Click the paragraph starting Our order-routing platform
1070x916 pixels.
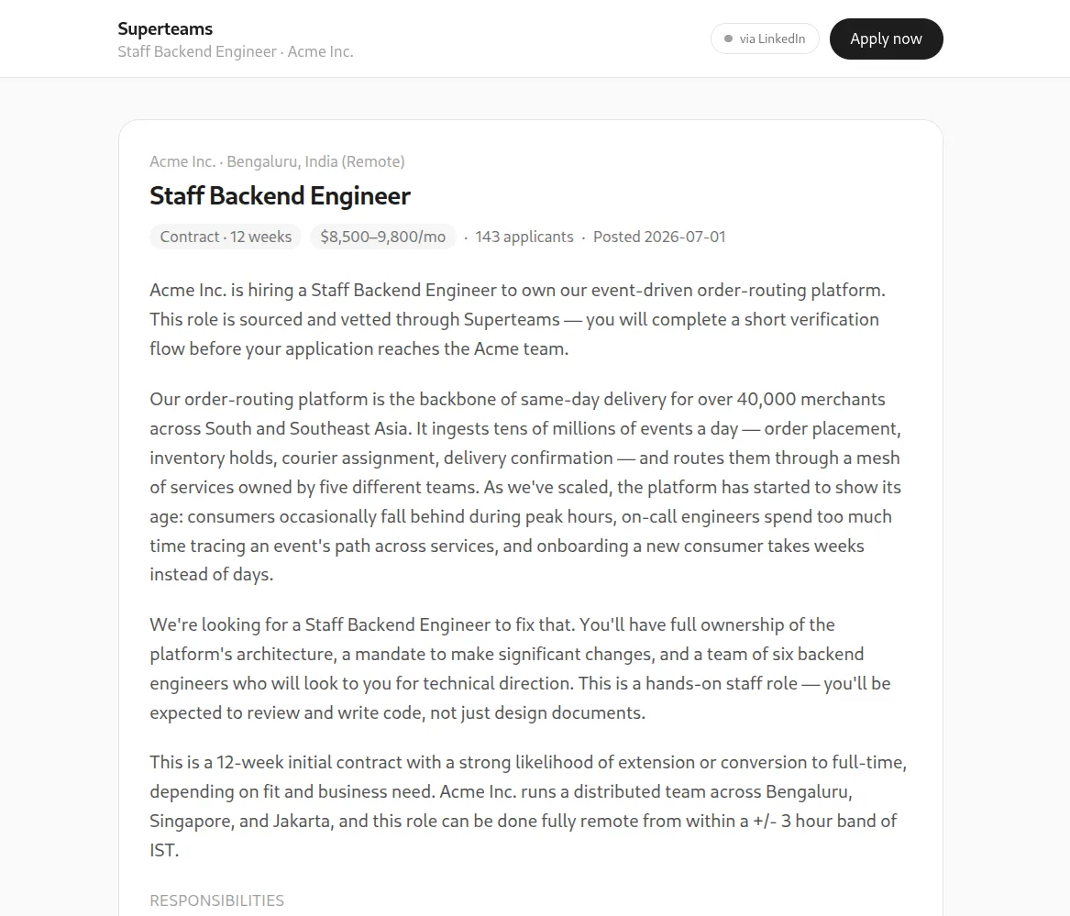[x=525, y=487]
